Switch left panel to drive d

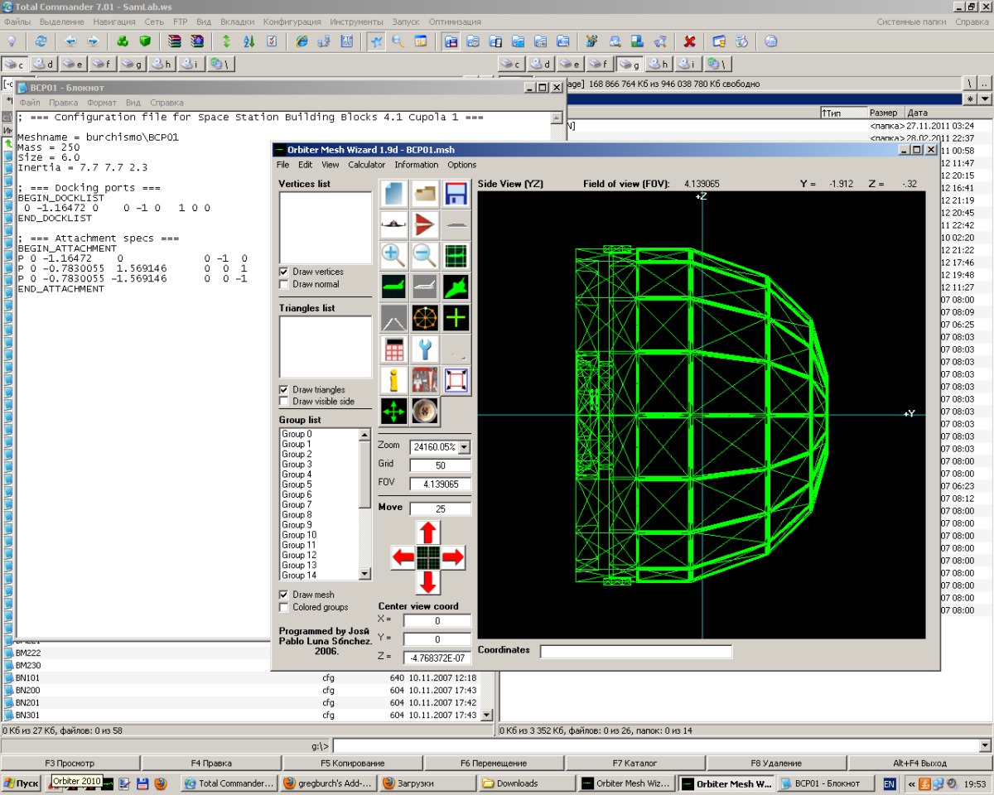42,64
